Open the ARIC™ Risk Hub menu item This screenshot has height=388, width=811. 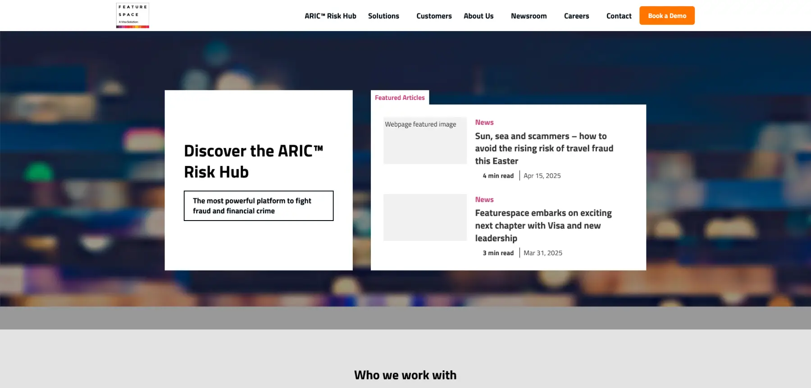point(330,16)
